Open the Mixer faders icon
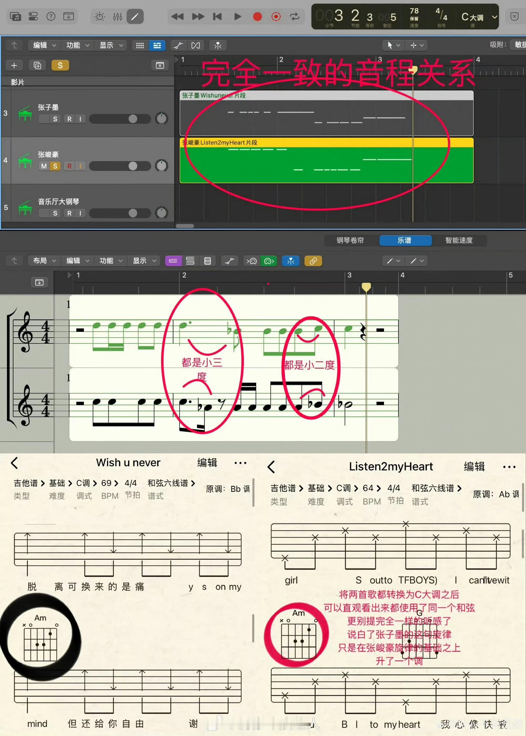The height and width of the screenshot is (736, 526). coord(118,17)
